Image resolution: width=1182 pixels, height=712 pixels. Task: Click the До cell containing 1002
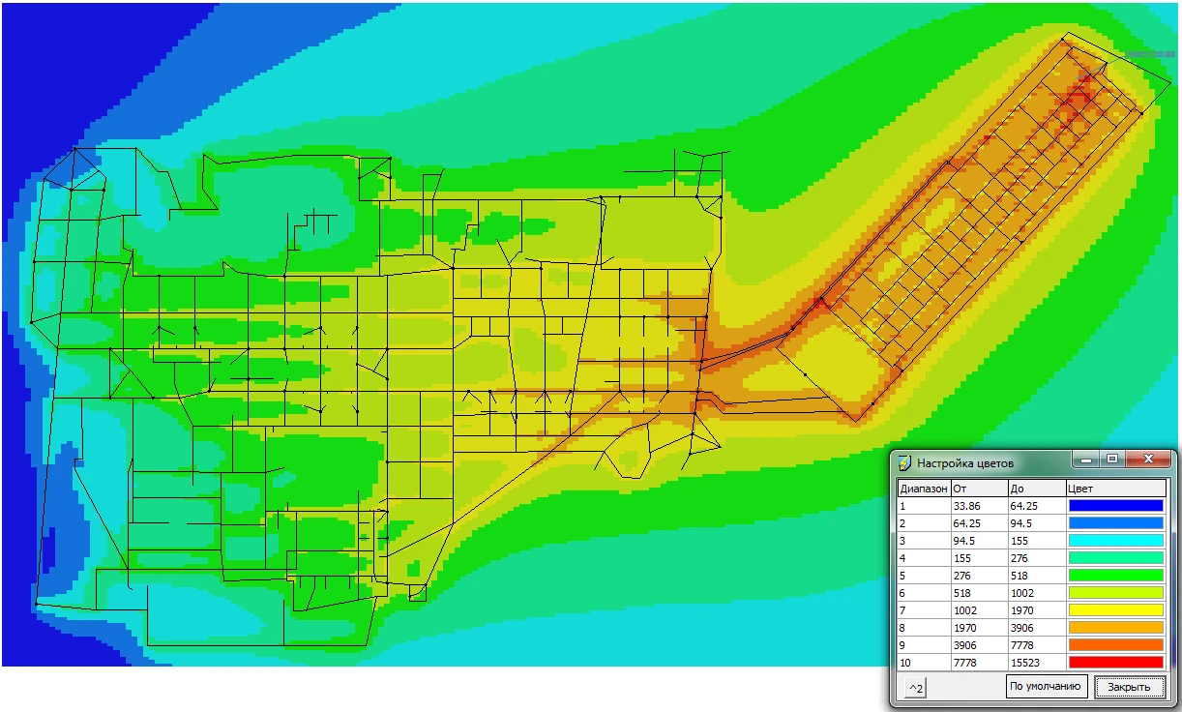(1034, 592)
